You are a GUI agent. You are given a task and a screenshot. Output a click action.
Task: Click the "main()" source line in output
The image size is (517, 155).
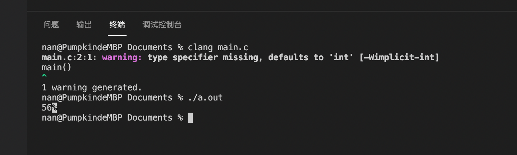(x=57, y=67)
